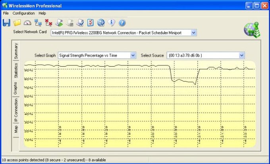270x164 pixels.
Task: Click the scroll with blue checkmark icon
Action: (x=80, y=23)
